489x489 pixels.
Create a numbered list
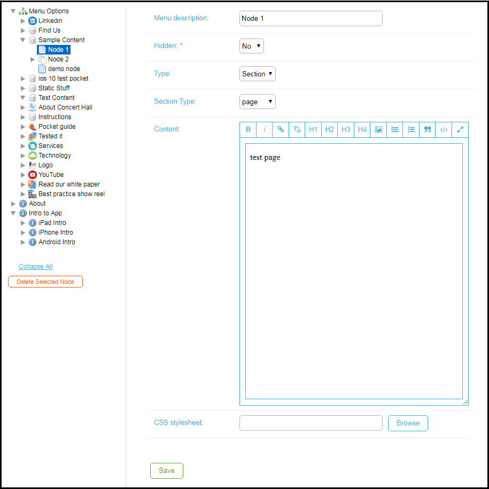click(411, 130)
